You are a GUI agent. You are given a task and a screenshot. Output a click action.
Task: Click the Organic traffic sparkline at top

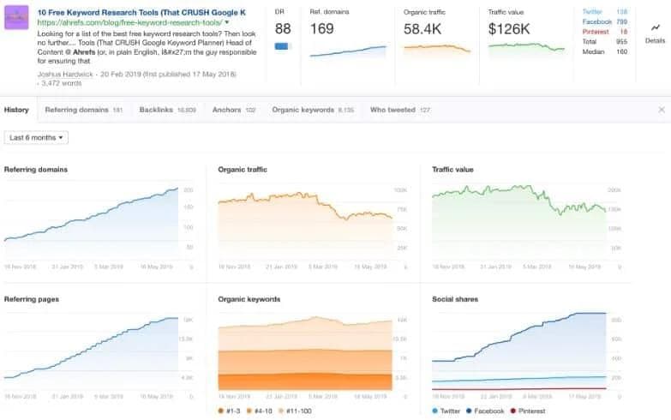[437, 49]
